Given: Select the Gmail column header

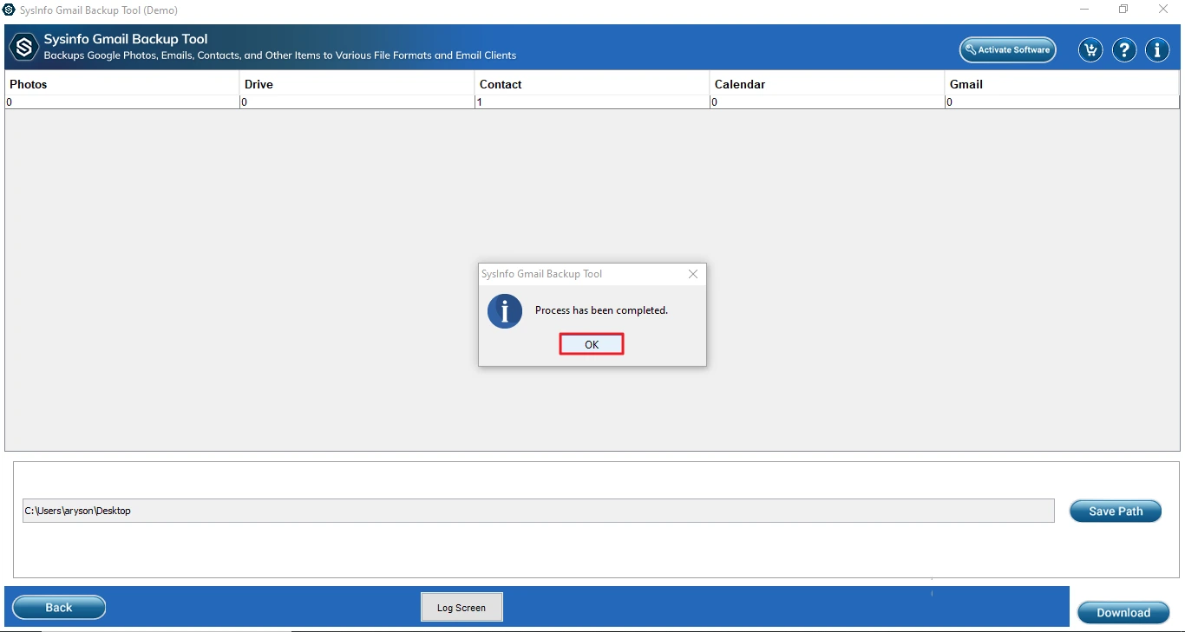Looking at the screenshot, I should tap(1061, 84).
